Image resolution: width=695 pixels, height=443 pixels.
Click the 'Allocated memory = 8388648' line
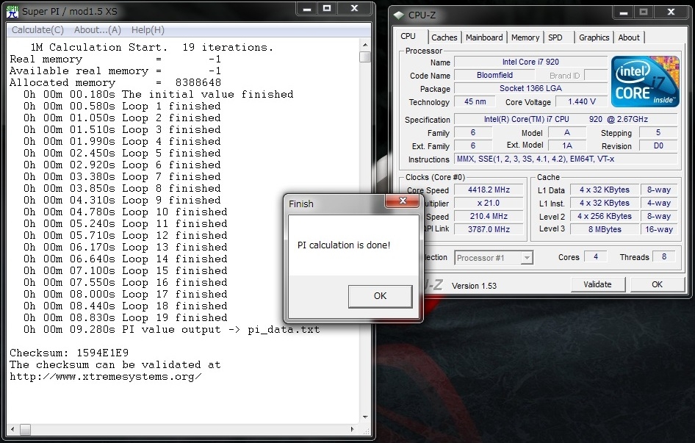[x=115, y=83]
